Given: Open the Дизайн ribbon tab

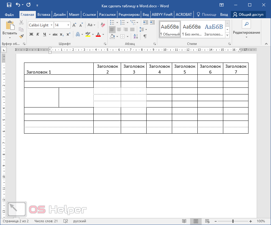Looking at the screenshot, I should (60, 14).
